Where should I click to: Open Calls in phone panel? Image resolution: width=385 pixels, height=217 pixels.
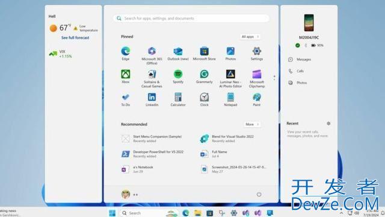tap(296, 71)
